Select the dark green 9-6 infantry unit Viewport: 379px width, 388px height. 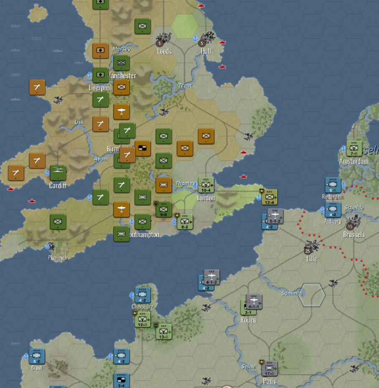[x=164, y=209]
